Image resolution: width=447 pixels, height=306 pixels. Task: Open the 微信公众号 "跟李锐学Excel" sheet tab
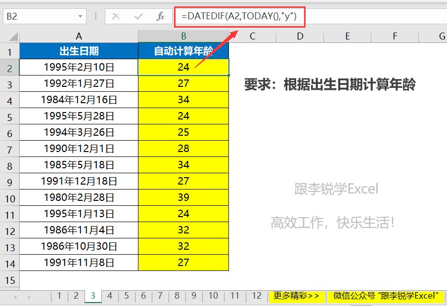[x=386, y=296]
